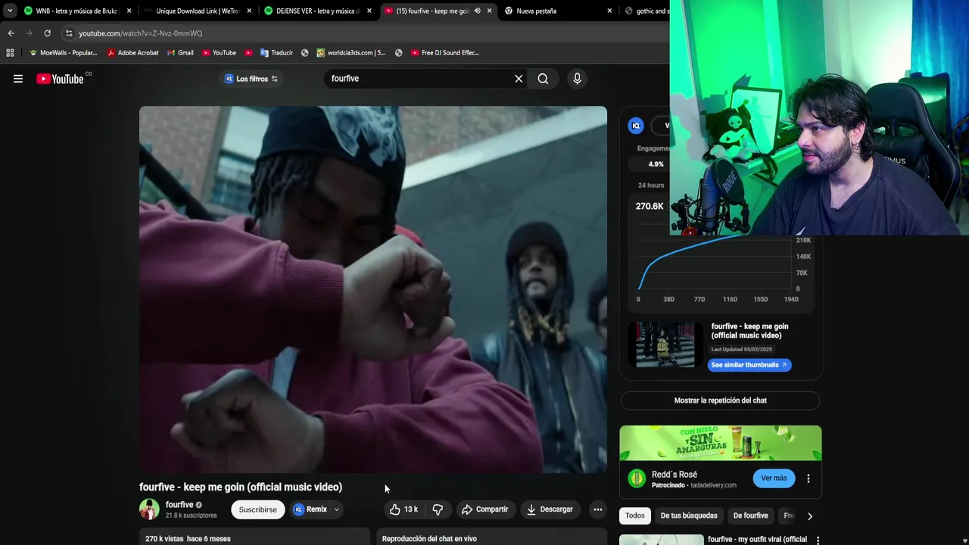Reload the page
The width and height of the screenshot is (969, 545).
click(x=47, y=33)
